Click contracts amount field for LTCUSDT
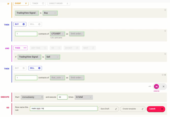This screenshot has height=117, width=170. (26, 34)
